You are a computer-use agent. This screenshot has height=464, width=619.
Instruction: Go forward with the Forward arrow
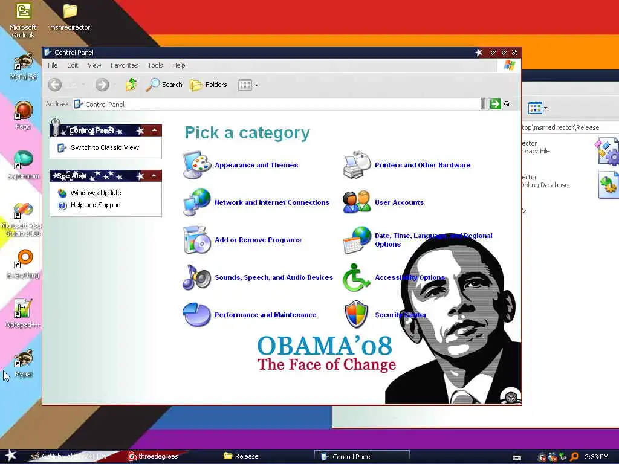point(102,85)
